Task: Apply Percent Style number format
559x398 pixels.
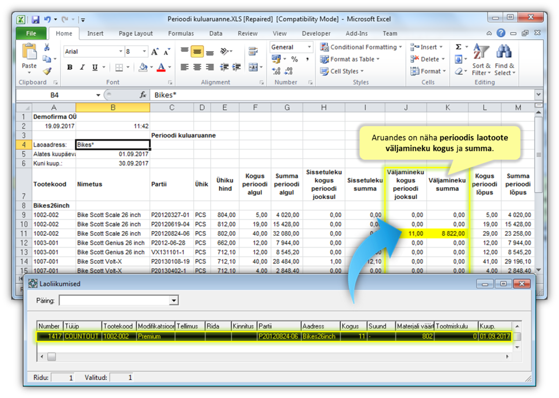Action: [295, 59]
